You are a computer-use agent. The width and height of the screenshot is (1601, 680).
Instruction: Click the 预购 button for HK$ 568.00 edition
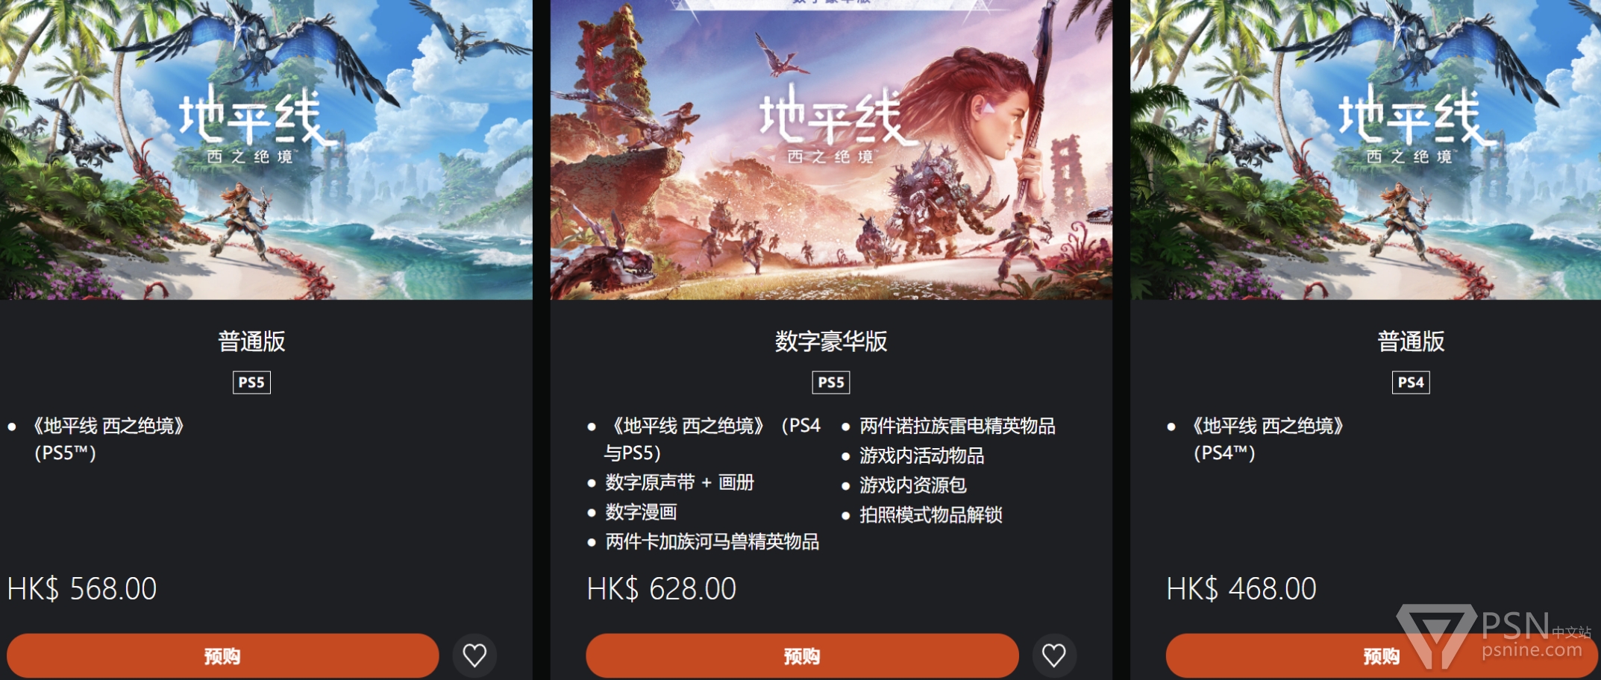(222, 656)
